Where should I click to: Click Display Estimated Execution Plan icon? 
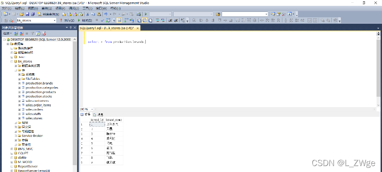(x=108, y=21)
